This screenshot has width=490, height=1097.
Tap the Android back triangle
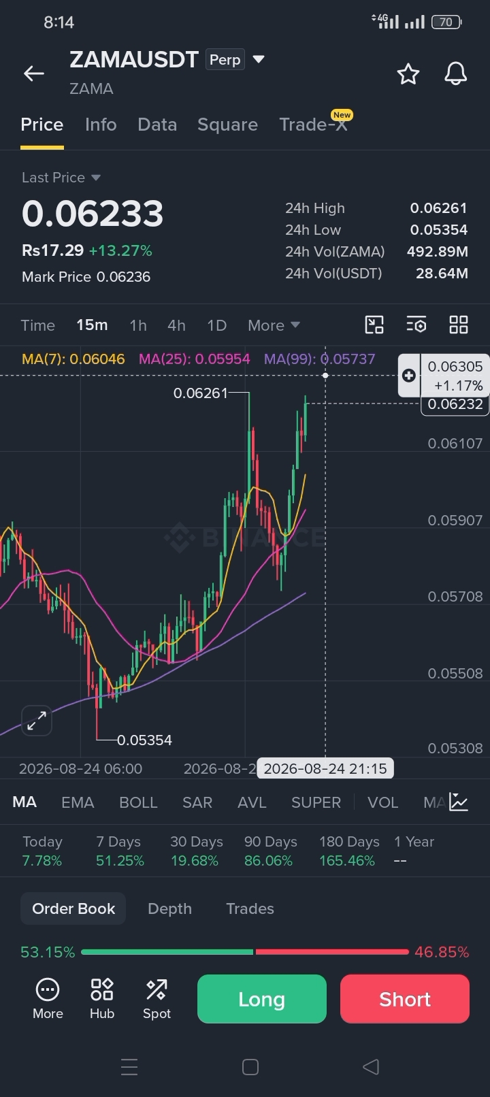371,1067
